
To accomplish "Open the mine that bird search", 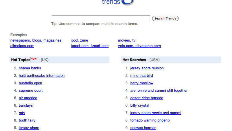I will coord(141,76).
